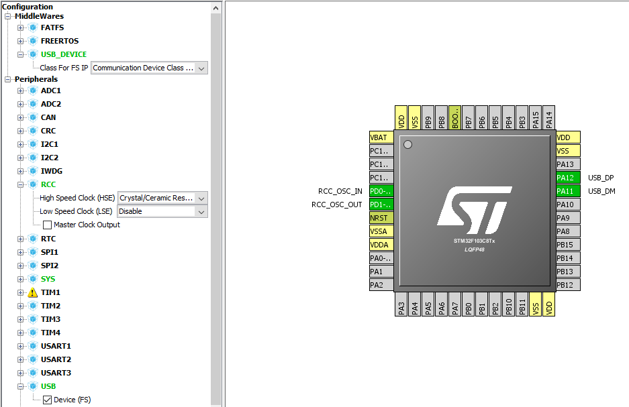The height and width of the screenshot is (407, 629).
Task: Select TIM4 in the peripherals tree
Action: click(50, 333)
